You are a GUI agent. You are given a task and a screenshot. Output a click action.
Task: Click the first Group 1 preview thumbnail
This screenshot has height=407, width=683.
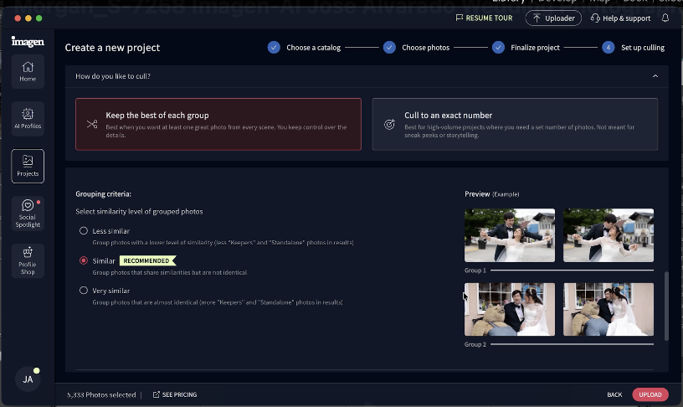pyautogui.click(x=510, y=235)
